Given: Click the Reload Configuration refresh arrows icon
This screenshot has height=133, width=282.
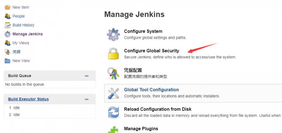Looking at the screenshot, I should (x=113, y=112).
